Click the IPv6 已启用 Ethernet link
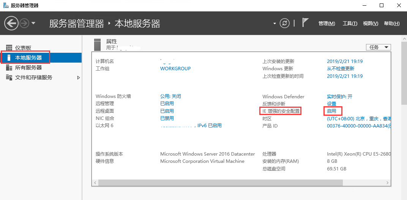Viewport: 407px width, 200px height. click(x=210, y=126)
